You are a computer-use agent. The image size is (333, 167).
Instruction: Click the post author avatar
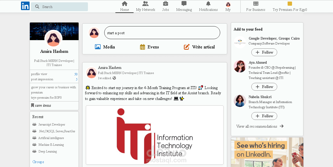click(92, 73)
